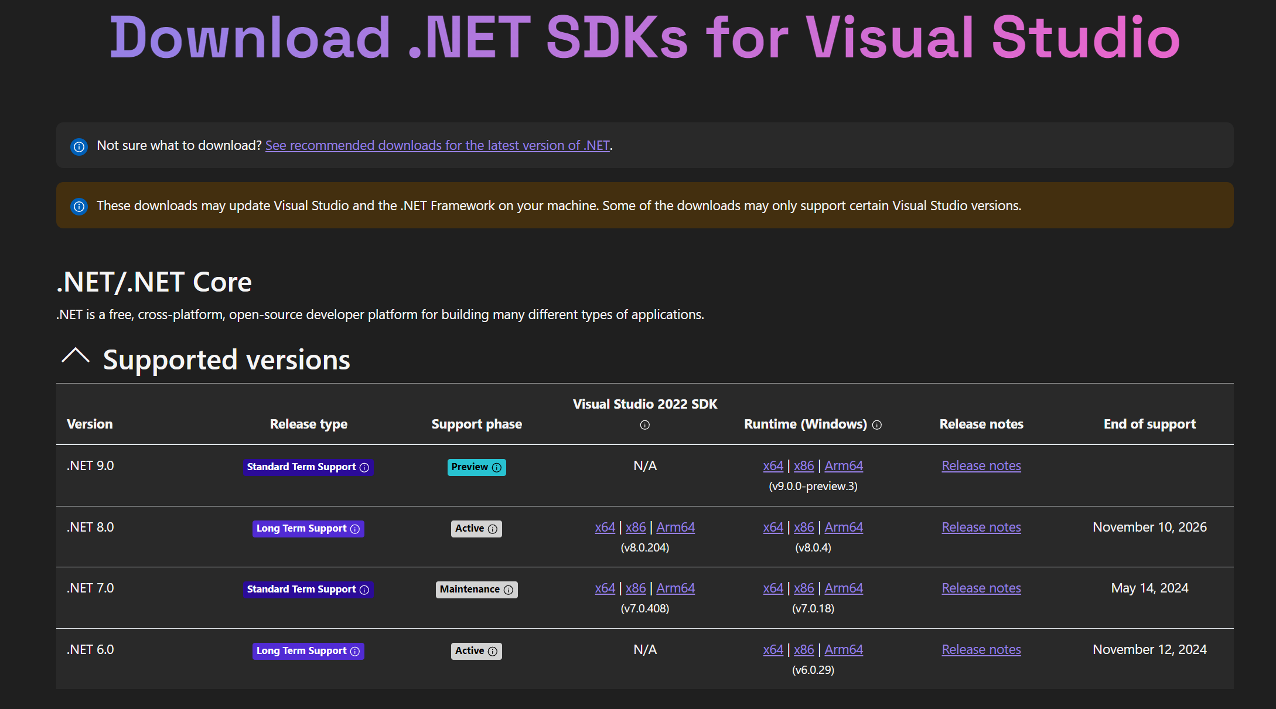Screen dimensions: 1276x709
Task: Click info icon on .NET 6.0 Long Term Support badge
Action: coord(355,651)
